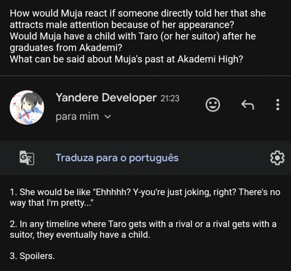Tap the "para mim" recipient label
The width and height of the screenshot is (291, 271).
coord(77,116)
